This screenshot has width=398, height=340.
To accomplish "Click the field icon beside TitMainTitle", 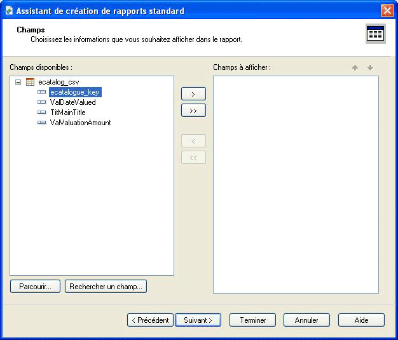I will pyautogui.click(x=42, y=112).
